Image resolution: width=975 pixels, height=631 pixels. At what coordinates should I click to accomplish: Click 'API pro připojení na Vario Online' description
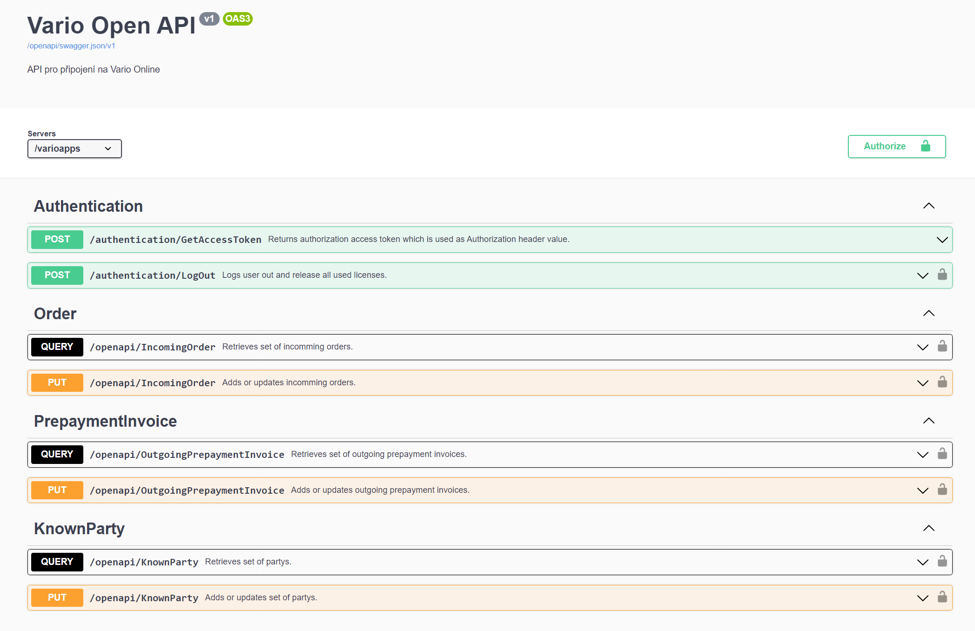[x=94, y=69]
